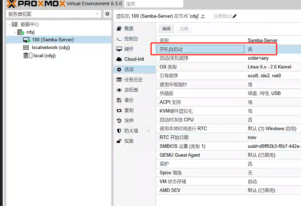
Task: Open the 备份 backup tab
Action: 134,100
